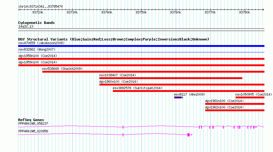Click the nsv470659 (Jakobsson2008) label
The height and width of the screenshot is (152, 273).
point(41,43)
